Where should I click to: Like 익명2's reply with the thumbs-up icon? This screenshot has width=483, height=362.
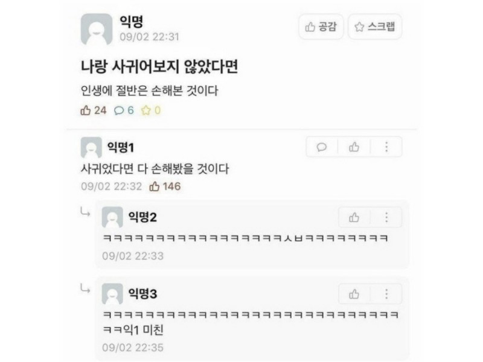[x=354, y=217]
